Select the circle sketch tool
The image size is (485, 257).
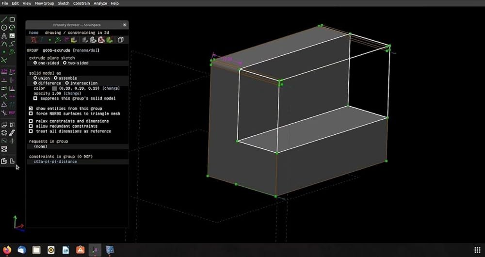(4, 28)
